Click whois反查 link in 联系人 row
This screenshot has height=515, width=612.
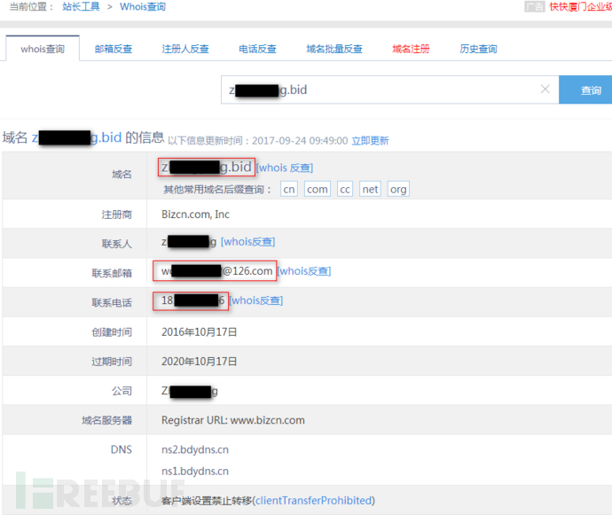click(247, 242)
